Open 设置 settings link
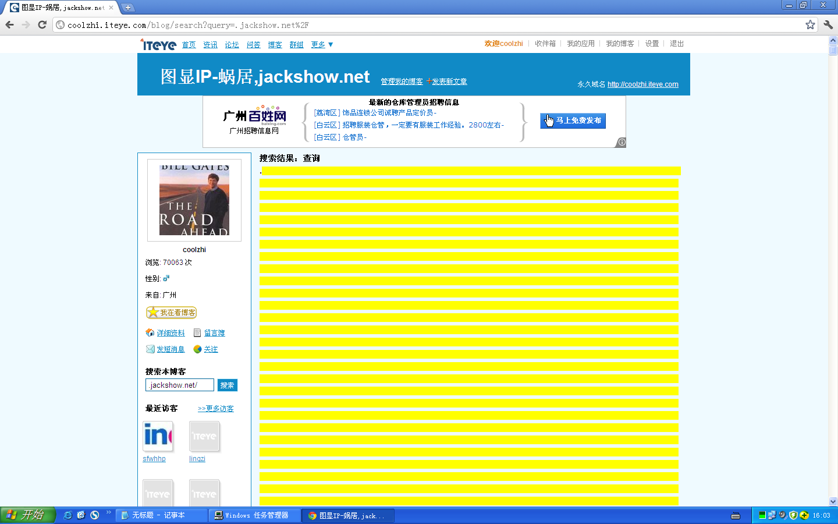Screen dimensions: 838x524 652,44
